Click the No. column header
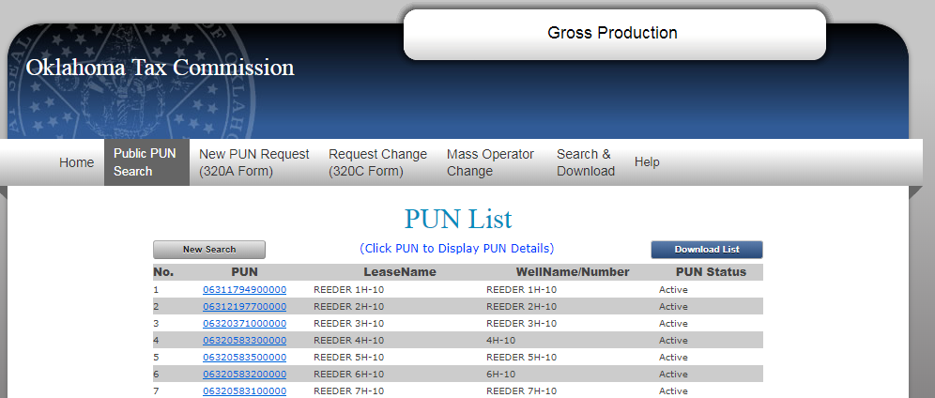The height and width of the screenshot is (398, 935). (163, 272)
